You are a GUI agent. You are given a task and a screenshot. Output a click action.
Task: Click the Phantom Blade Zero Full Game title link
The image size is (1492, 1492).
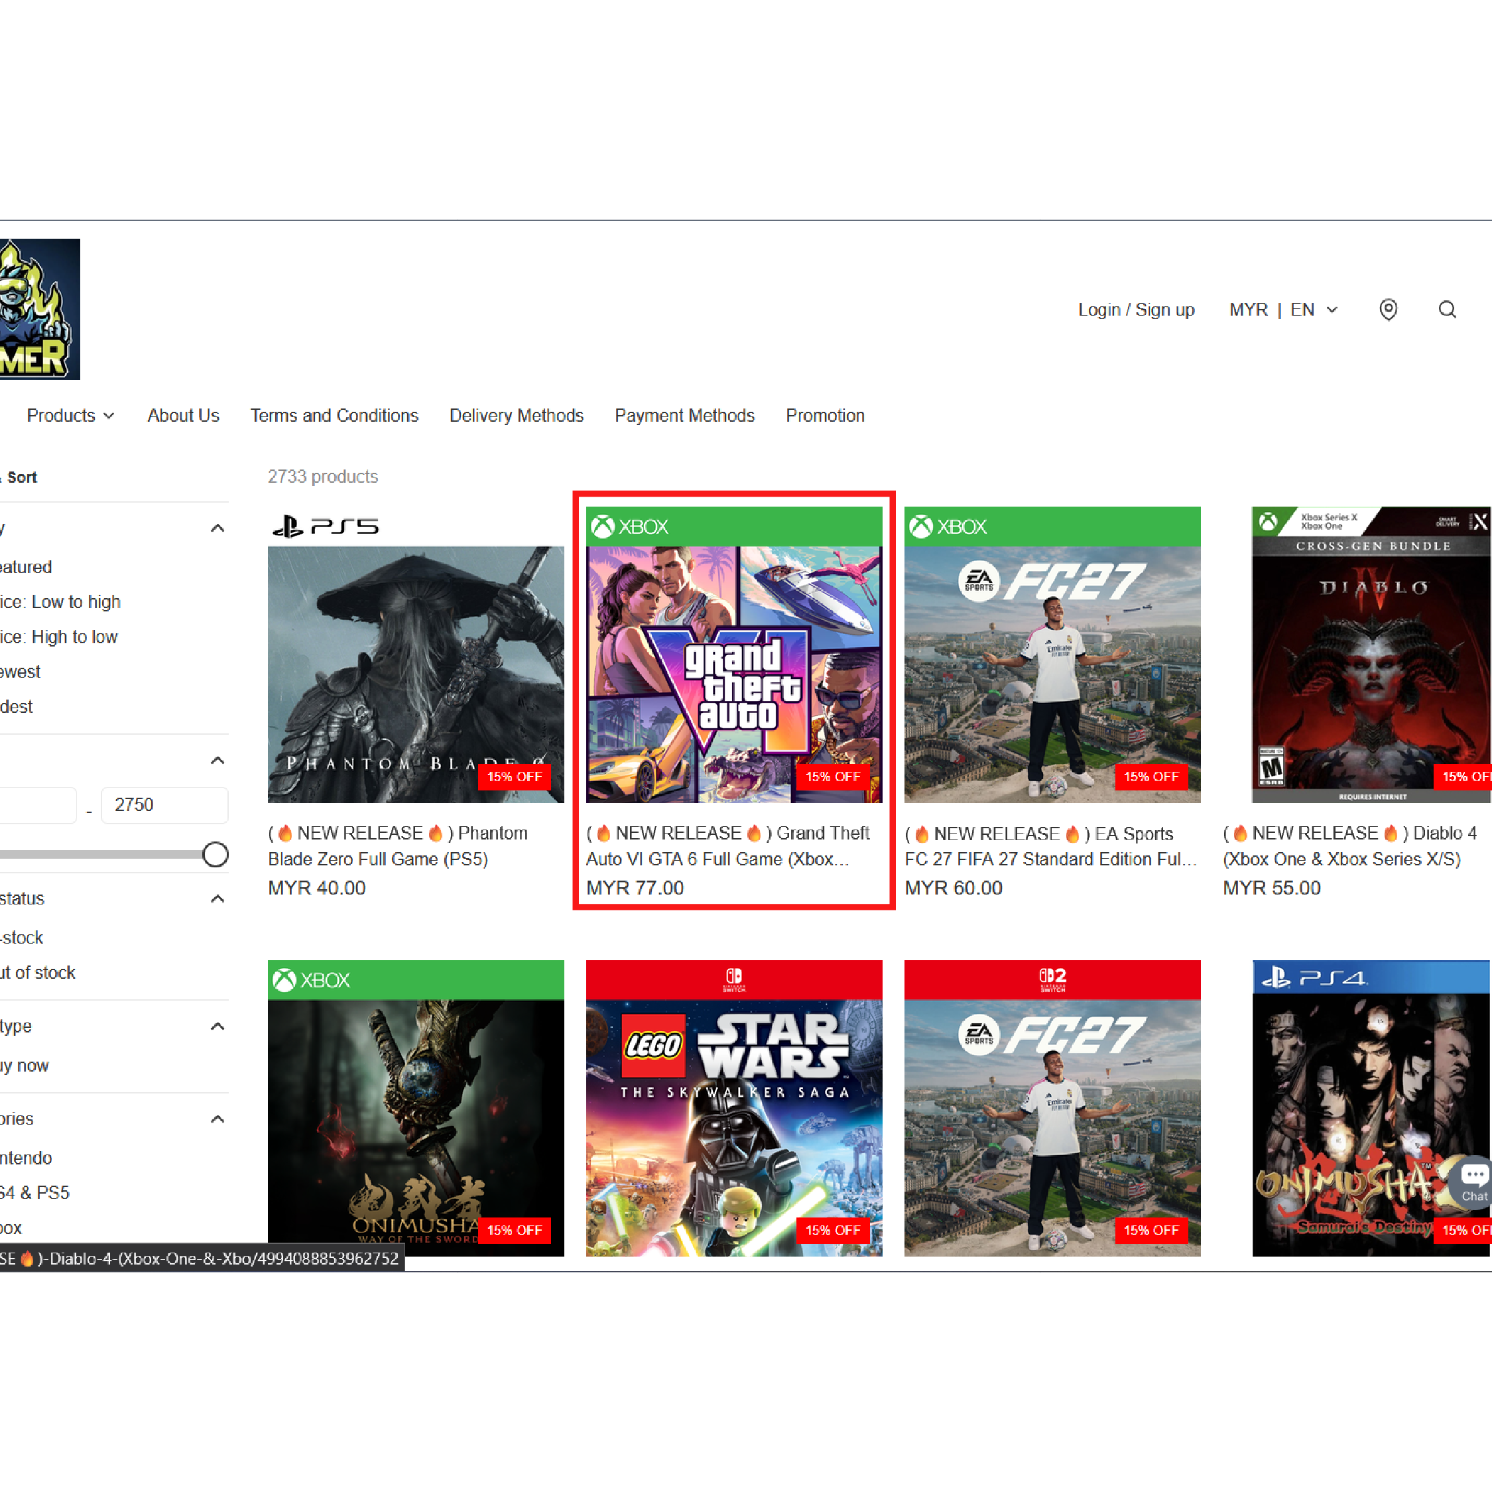click(399, 846)
